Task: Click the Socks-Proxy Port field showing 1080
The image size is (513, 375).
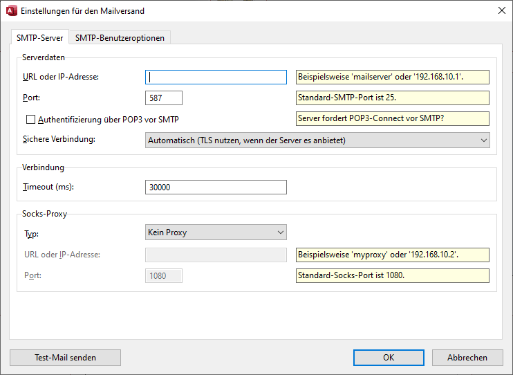Action: click(x=164, y=276)
